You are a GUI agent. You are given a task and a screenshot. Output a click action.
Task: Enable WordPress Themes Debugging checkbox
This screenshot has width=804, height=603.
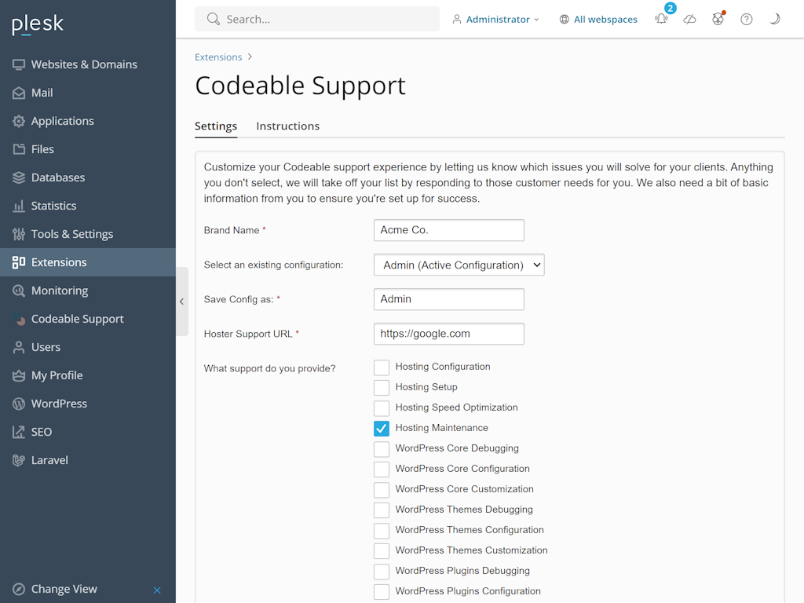click(x=382, y=510)
